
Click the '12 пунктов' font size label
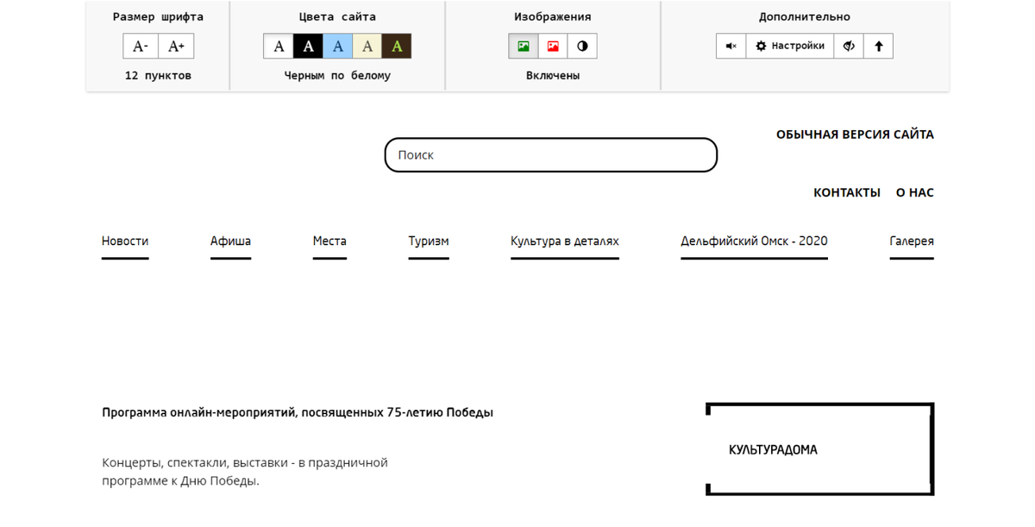(158, 76)
